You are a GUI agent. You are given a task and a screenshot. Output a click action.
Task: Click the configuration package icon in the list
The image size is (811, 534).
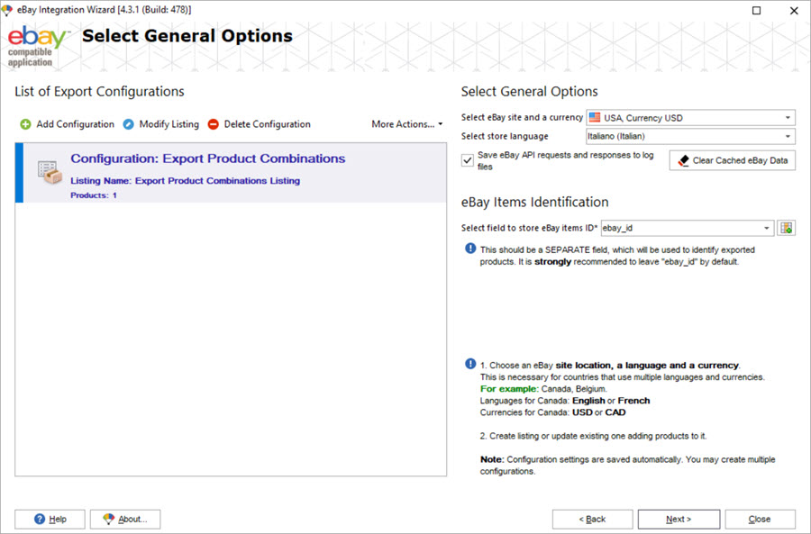pos(50,172)
